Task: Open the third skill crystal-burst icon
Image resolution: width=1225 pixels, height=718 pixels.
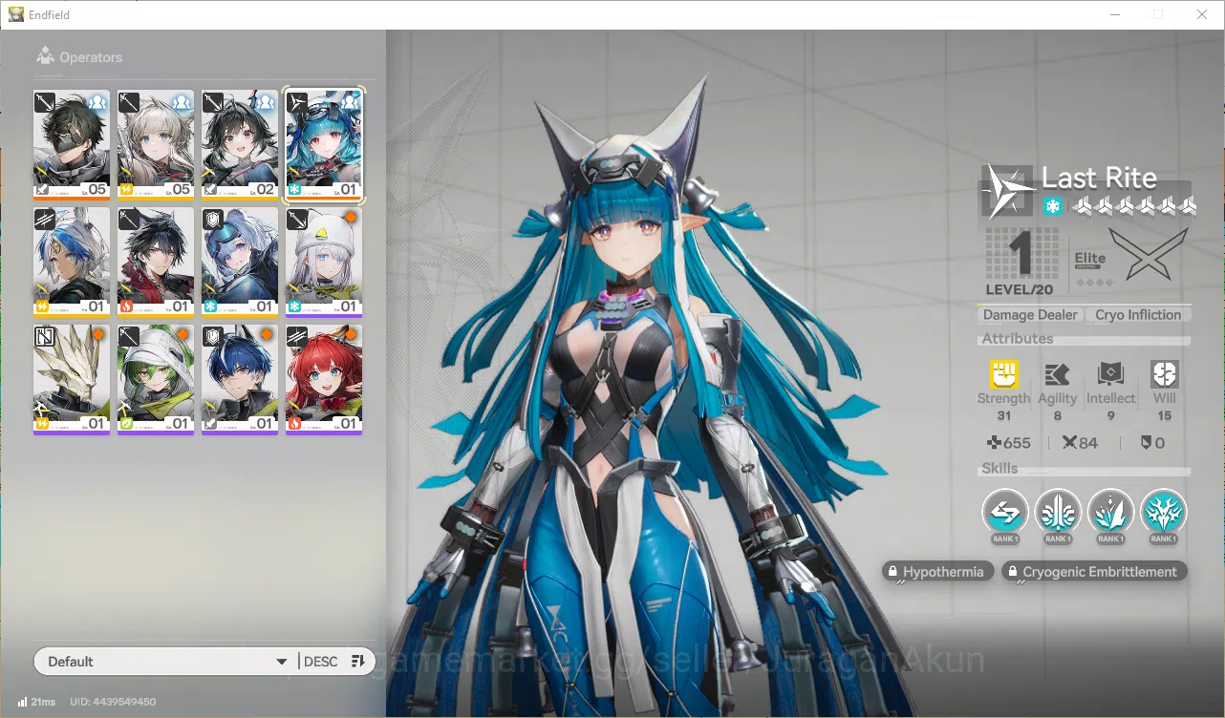Action: [1110, 513]
